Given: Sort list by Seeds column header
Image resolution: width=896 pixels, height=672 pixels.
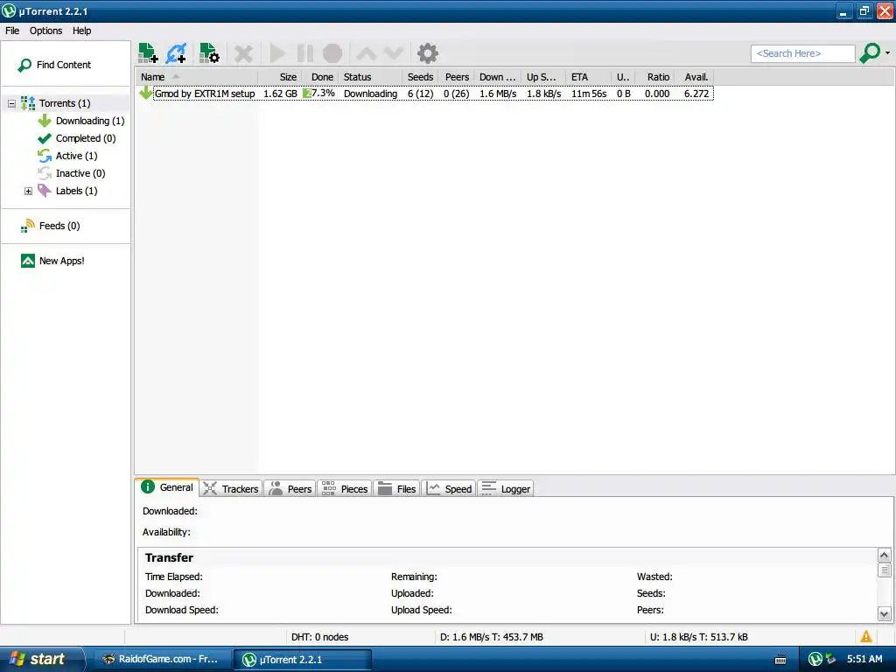Looking at the screenshot, I should (419, 77).
